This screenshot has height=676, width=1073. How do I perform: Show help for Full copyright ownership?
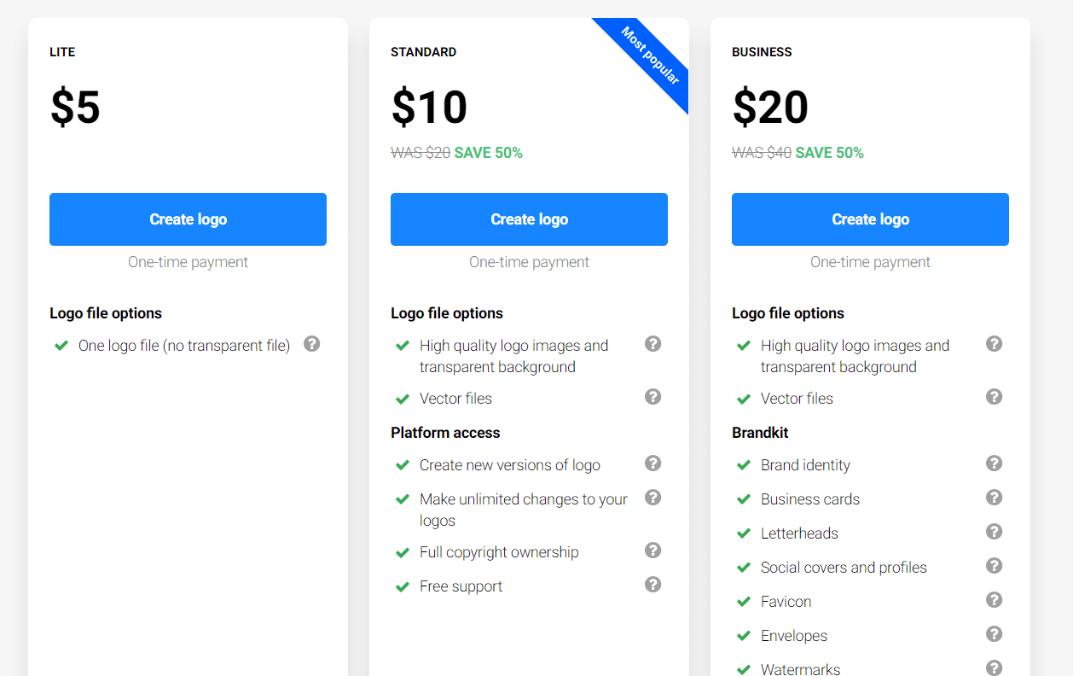point(653,551)
